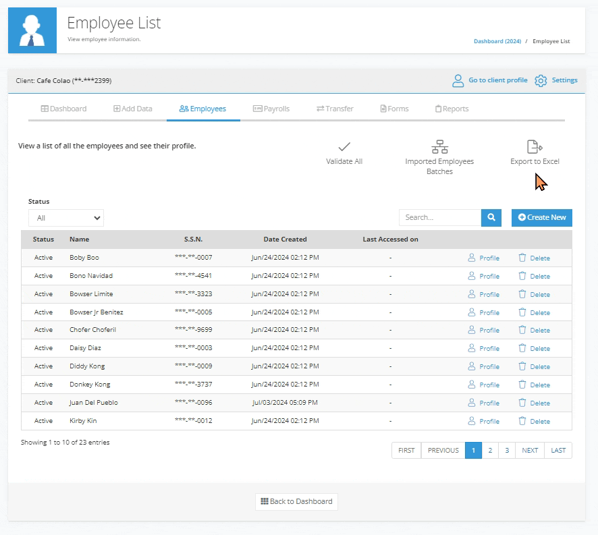
Task: Click profile icon for Kirby Kin
Action: pos(472,421)
